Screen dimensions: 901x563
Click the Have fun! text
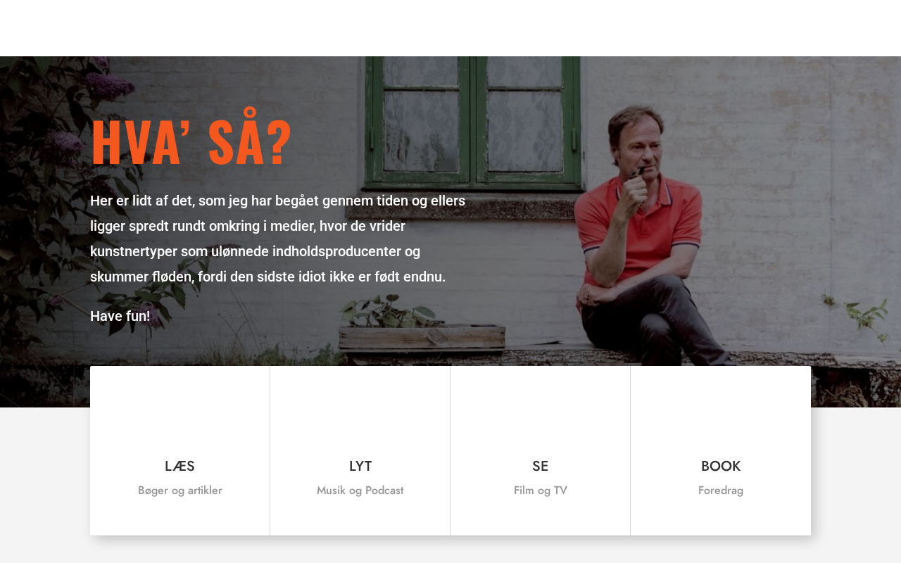point(120,316)
